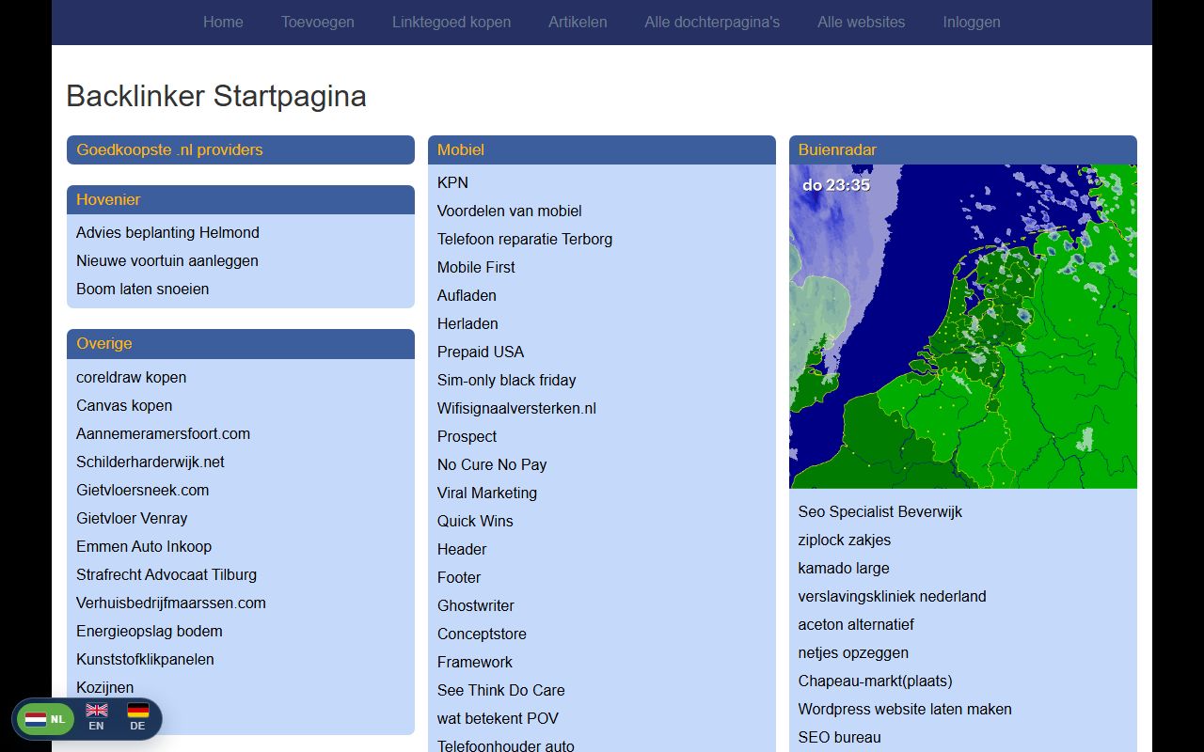Open Sim-only black friday link
The width and height of the screenshot is (1204, 752).
click(507, 380)
